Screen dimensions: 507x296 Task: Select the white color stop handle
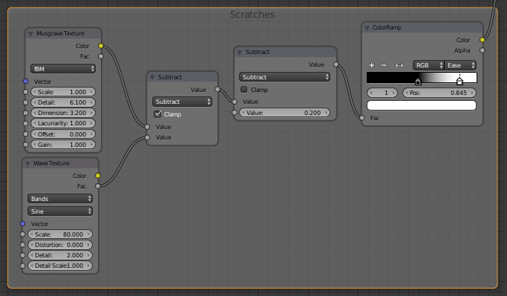(x=459, y=81)
